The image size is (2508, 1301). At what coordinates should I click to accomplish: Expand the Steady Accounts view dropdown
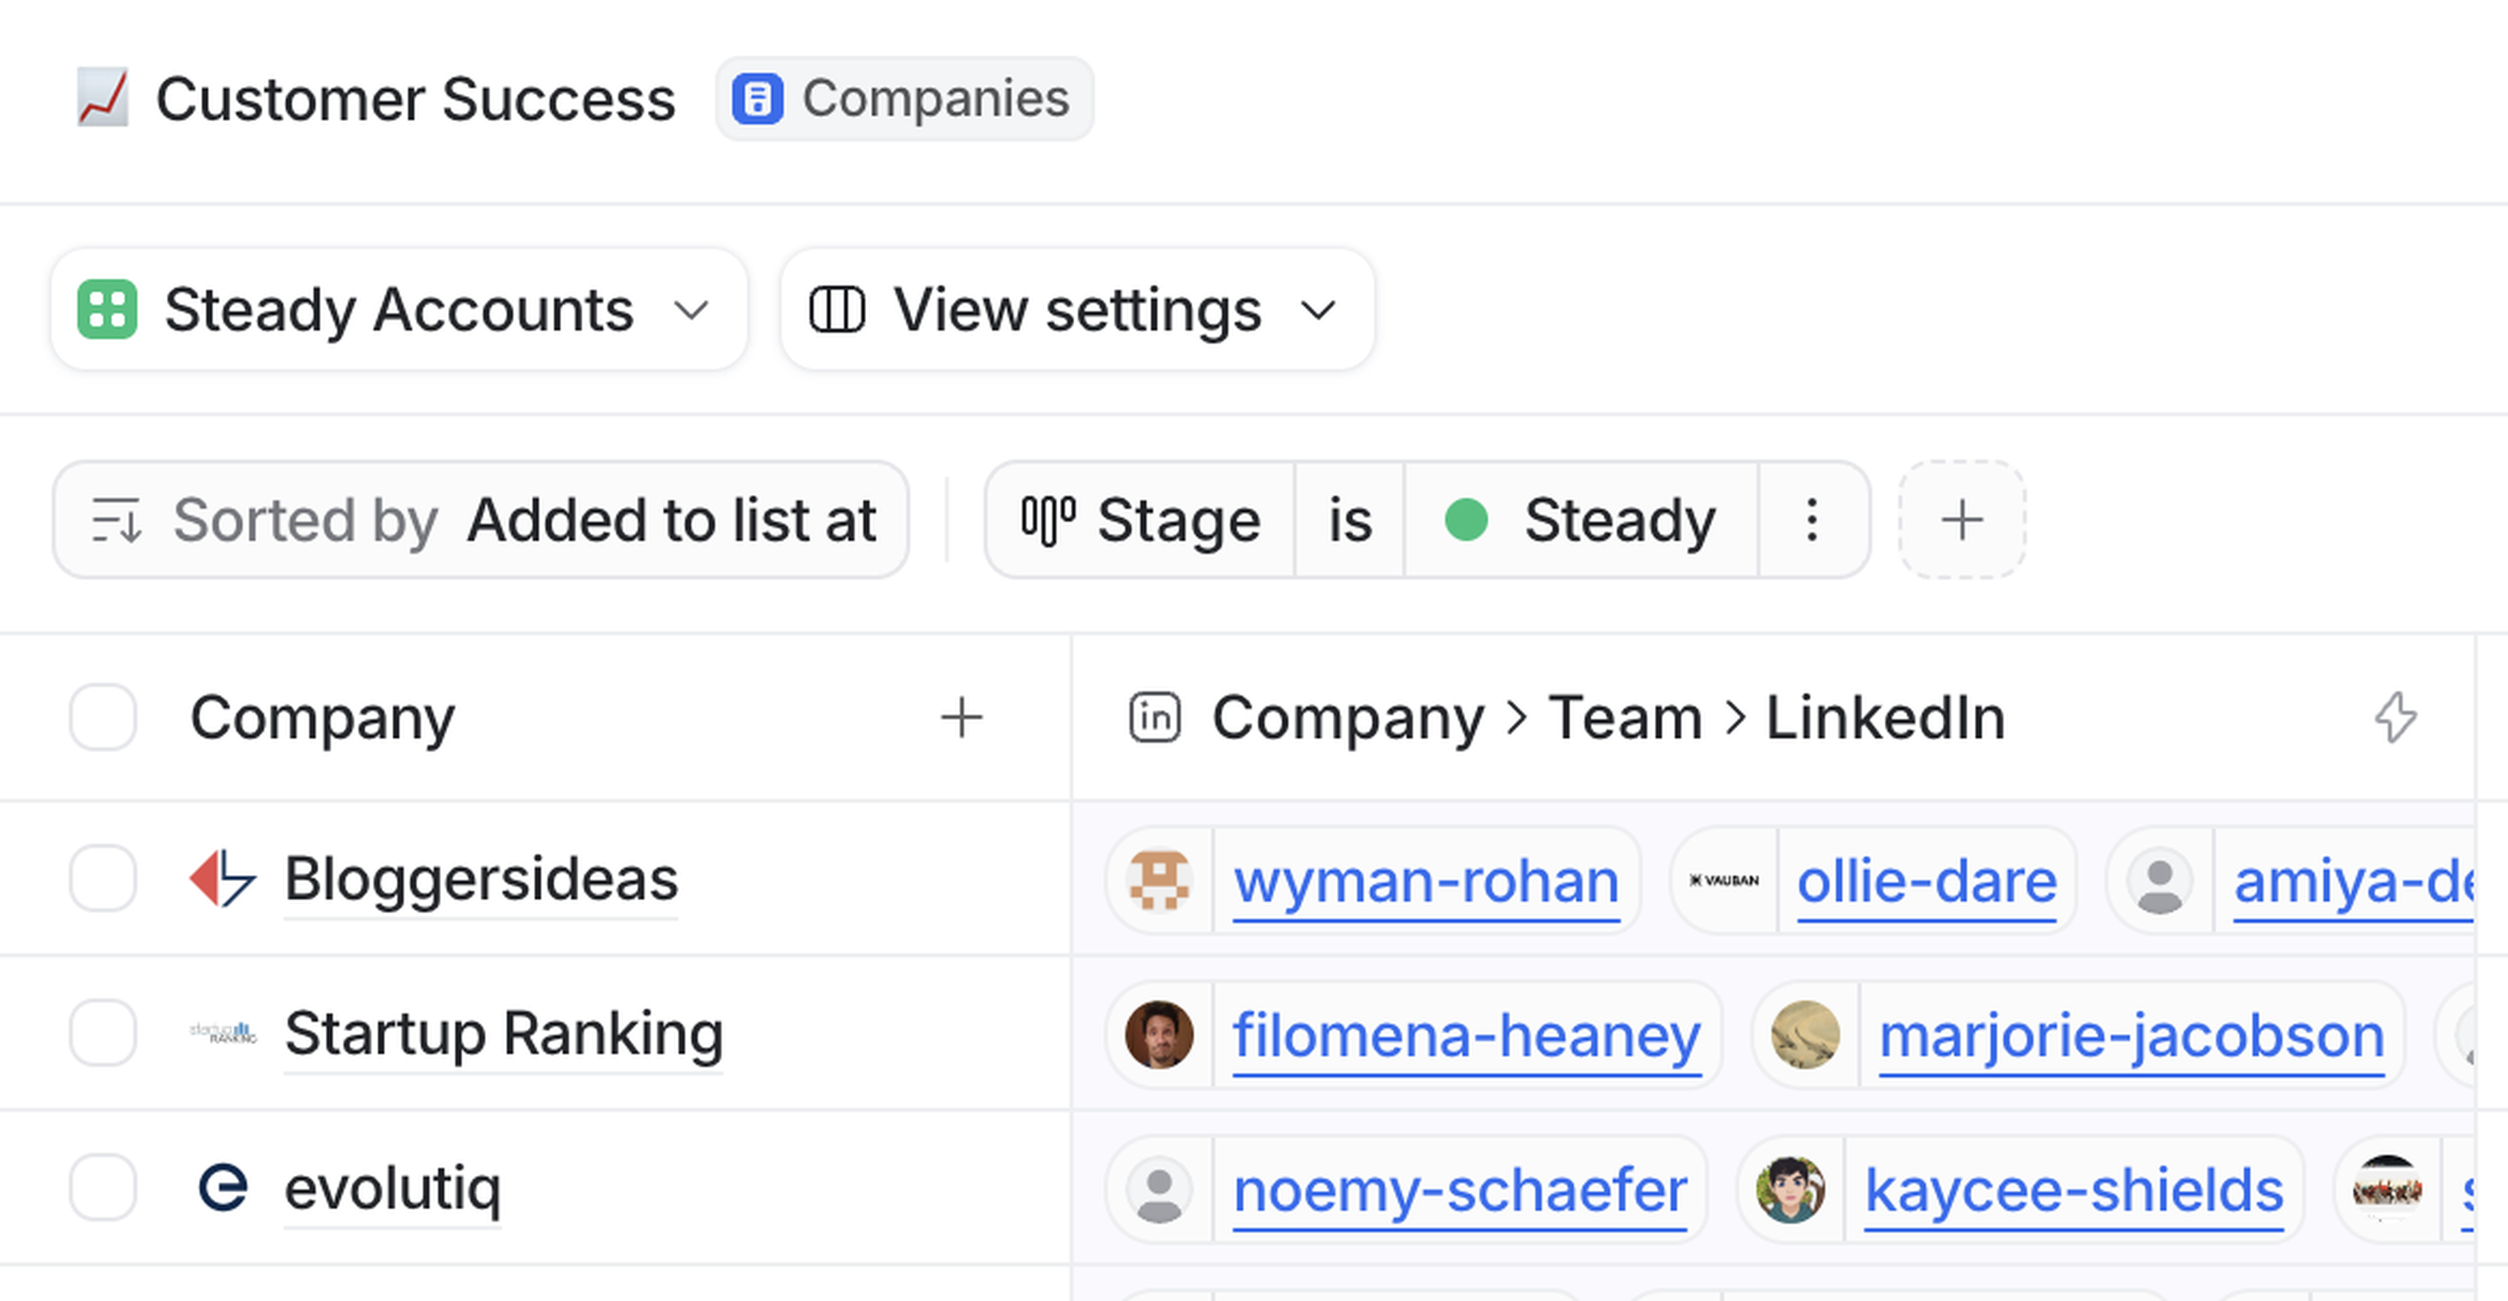pos(690,311)
